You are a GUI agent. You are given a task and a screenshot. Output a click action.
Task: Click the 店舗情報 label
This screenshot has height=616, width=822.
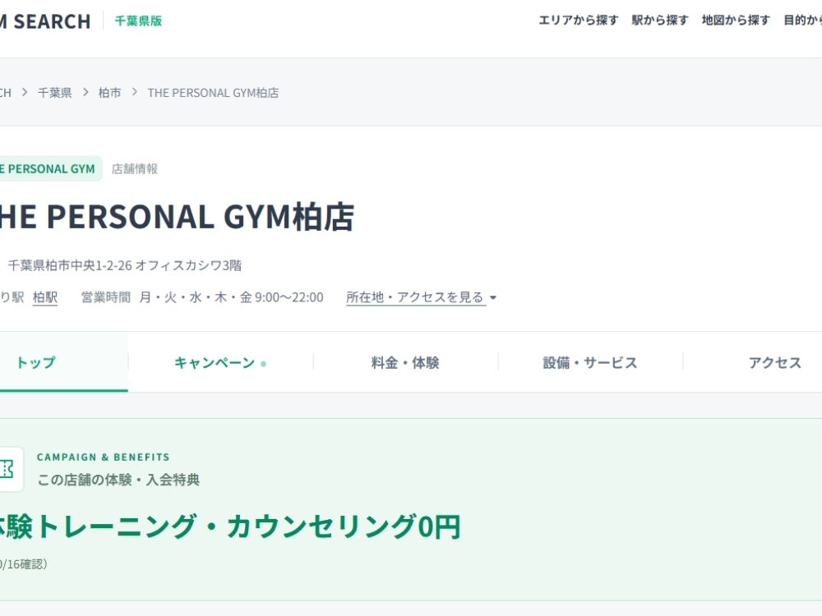(135, 168)
